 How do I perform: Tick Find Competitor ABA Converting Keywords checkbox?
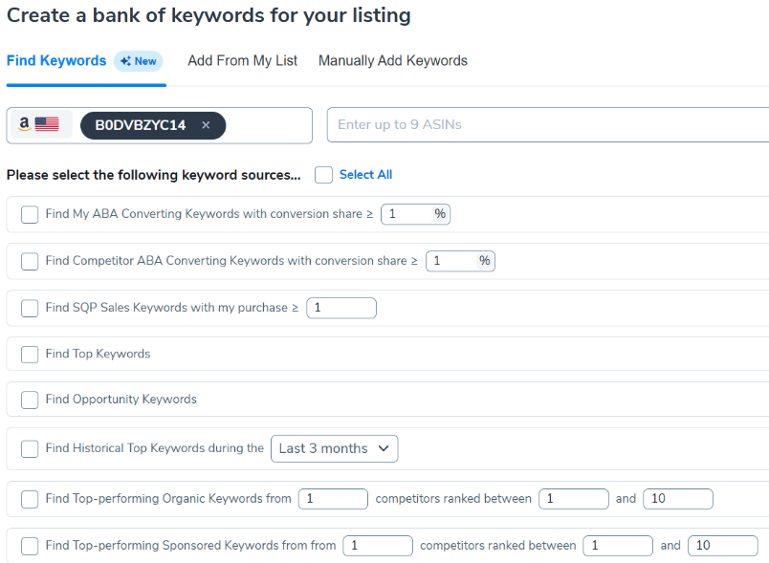(30, 261)
